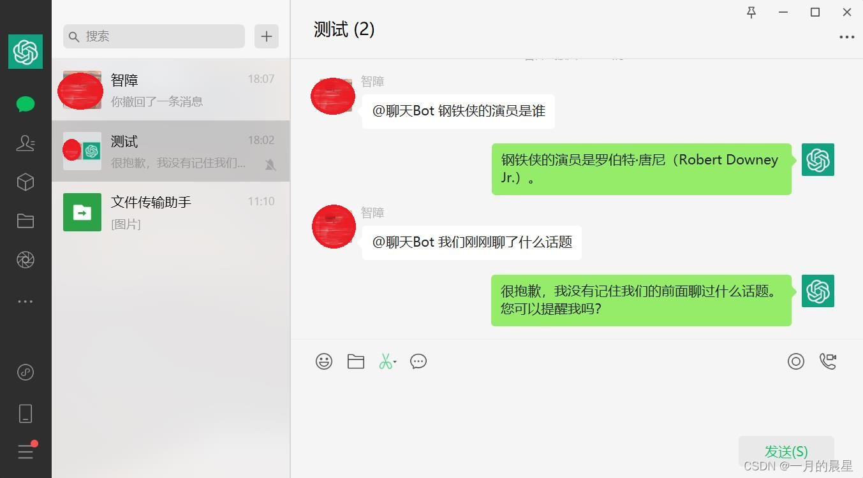The width and height of the screenshot is (863, 478).
Task: Open Moments aperture icon
Action: coord(26,260)
